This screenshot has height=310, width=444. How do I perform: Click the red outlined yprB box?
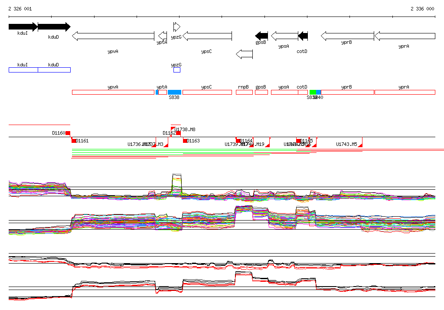[x=347, y=92]
